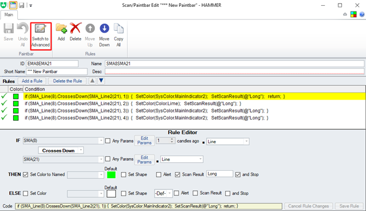
Task: Collapse the ribbon with the caret icon
Action: [345, 14]
